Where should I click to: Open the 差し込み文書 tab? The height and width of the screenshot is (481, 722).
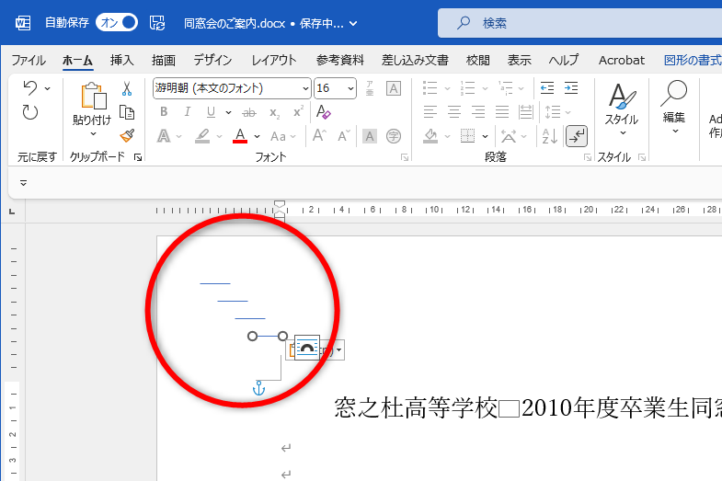point(415,61)
